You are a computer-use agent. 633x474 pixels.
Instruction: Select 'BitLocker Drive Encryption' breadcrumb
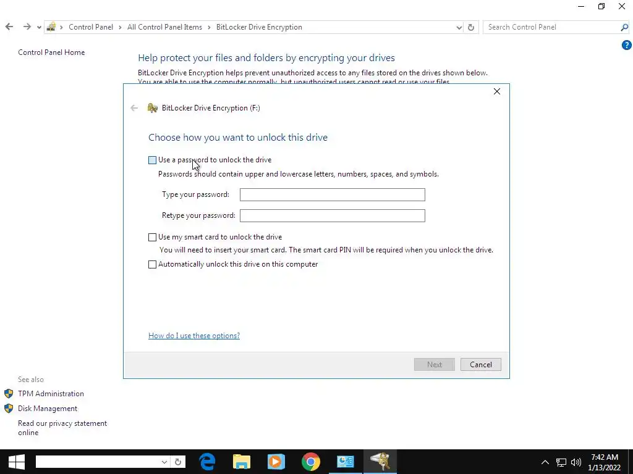click(259, 27)
